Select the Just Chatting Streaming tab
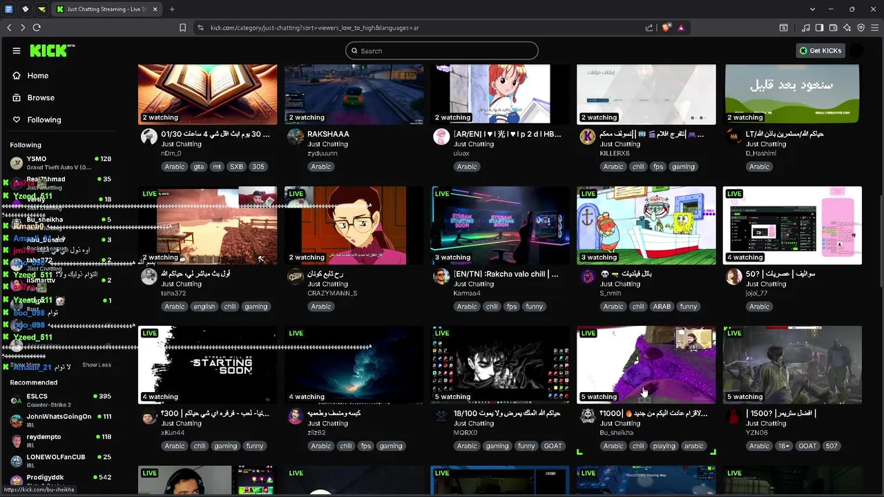Viewport: 884px width, 497px height. pyautogui.click(x=107, y=9)
